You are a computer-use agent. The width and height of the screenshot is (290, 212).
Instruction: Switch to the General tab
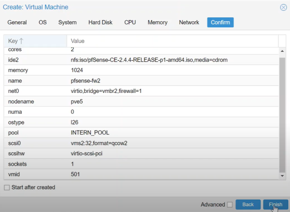pyautogui.click(x=17, y=22)
